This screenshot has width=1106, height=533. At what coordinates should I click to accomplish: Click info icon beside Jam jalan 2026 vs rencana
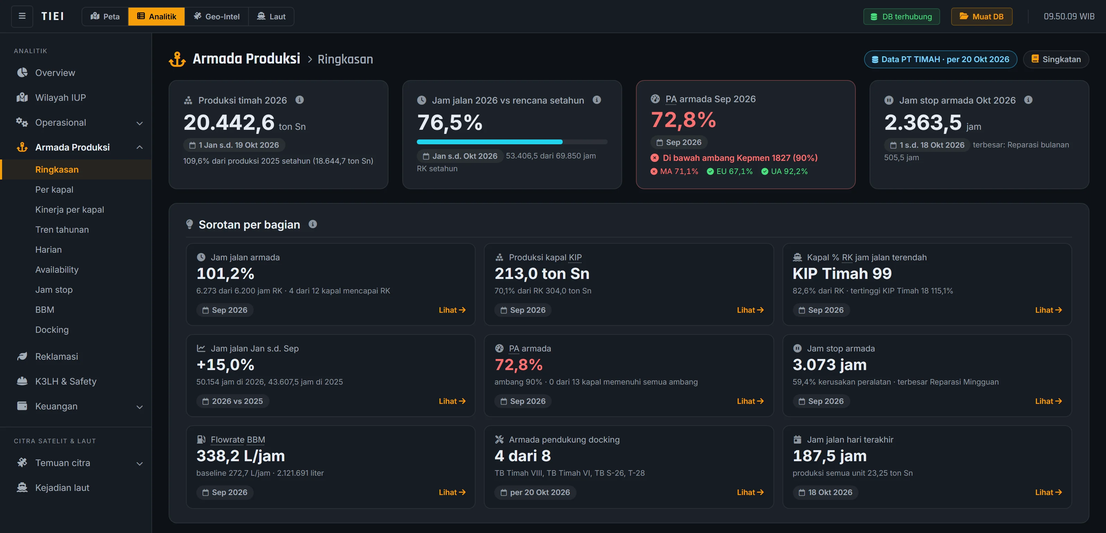tap(597, 100)
